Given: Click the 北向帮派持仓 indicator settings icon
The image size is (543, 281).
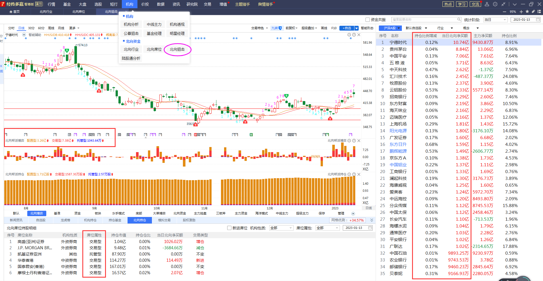Looking at the screenshot, I should pos(349,174).
